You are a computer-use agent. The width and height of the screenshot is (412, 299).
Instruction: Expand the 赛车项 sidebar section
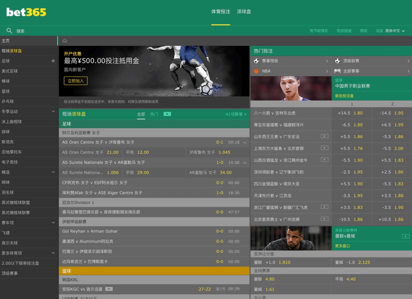53,223
